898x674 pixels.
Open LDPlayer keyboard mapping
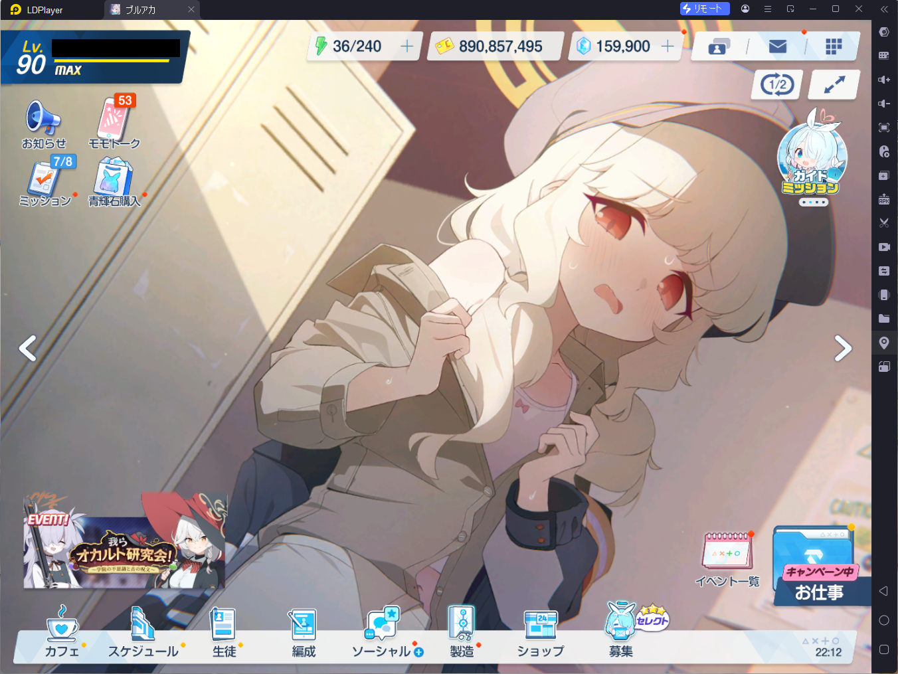point(884,56)
